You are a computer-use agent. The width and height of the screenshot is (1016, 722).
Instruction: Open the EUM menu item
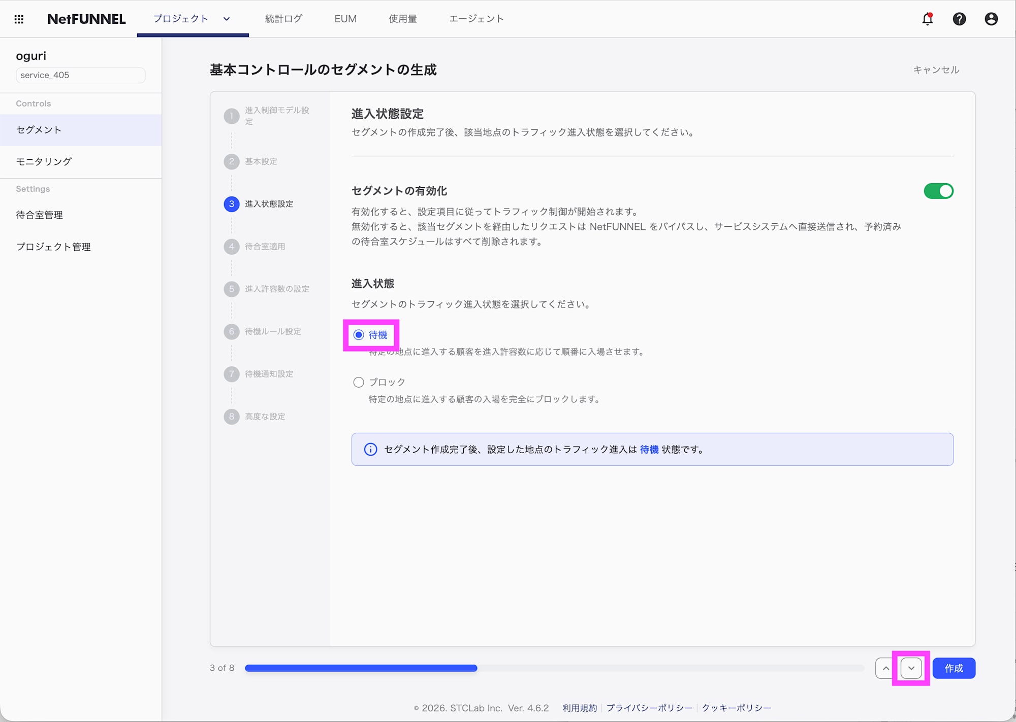[345, 19]
